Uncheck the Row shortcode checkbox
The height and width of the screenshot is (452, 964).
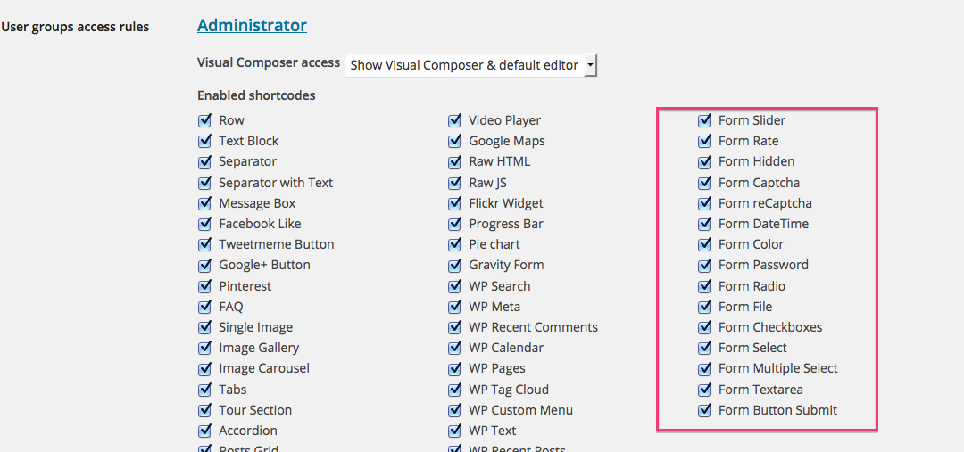[204, 120]
